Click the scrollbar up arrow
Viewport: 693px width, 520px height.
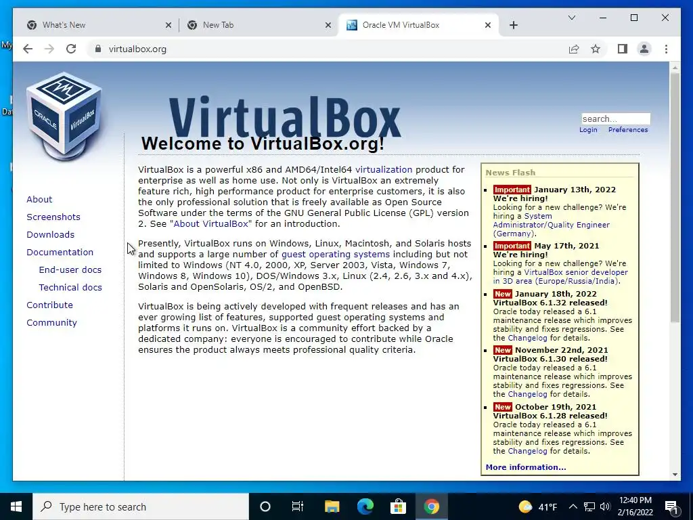click(675, 68)
